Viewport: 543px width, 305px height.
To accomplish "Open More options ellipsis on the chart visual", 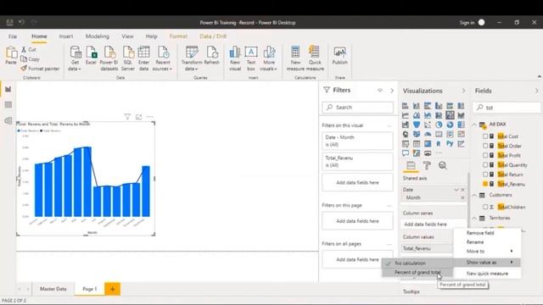I will [149, 117].
